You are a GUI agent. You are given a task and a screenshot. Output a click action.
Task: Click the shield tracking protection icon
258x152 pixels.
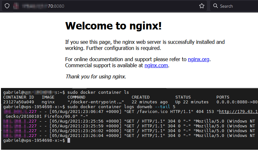click(7, 6)
